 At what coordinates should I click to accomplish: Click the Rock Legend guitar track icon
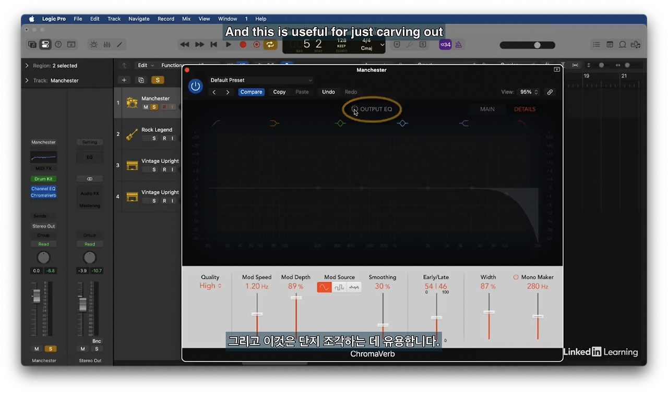click(132, 134)
